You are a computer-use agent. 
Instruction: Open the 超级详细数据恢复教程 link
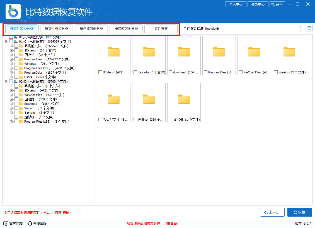click(x=152, y=223)
